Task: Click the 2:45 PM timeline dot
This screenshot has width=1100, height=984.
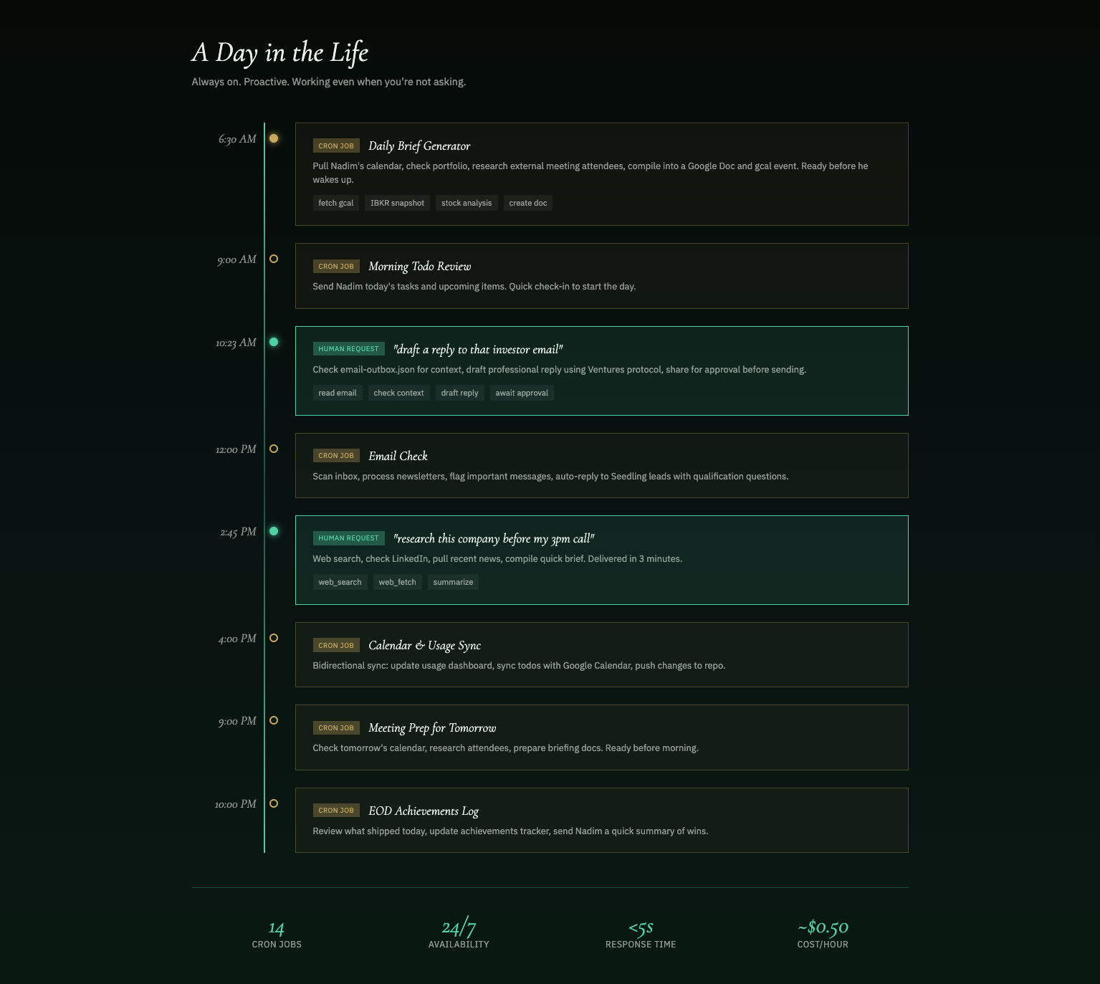Action: coord(274,531)
